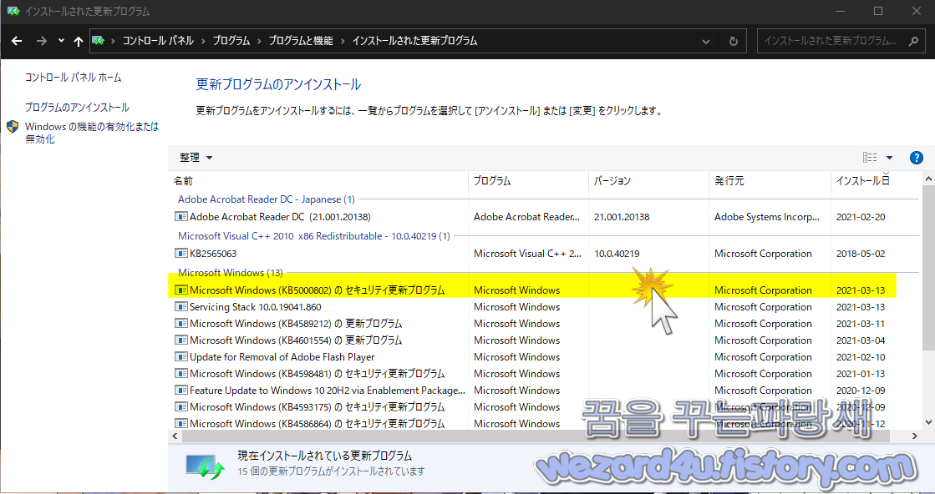Expand the address bar history dropdown
Screen dimensions: 935x494
coord(706,41)
